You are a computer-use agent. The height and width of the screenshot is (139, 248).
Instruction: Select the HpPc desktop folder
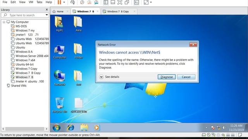coord(59,24)
